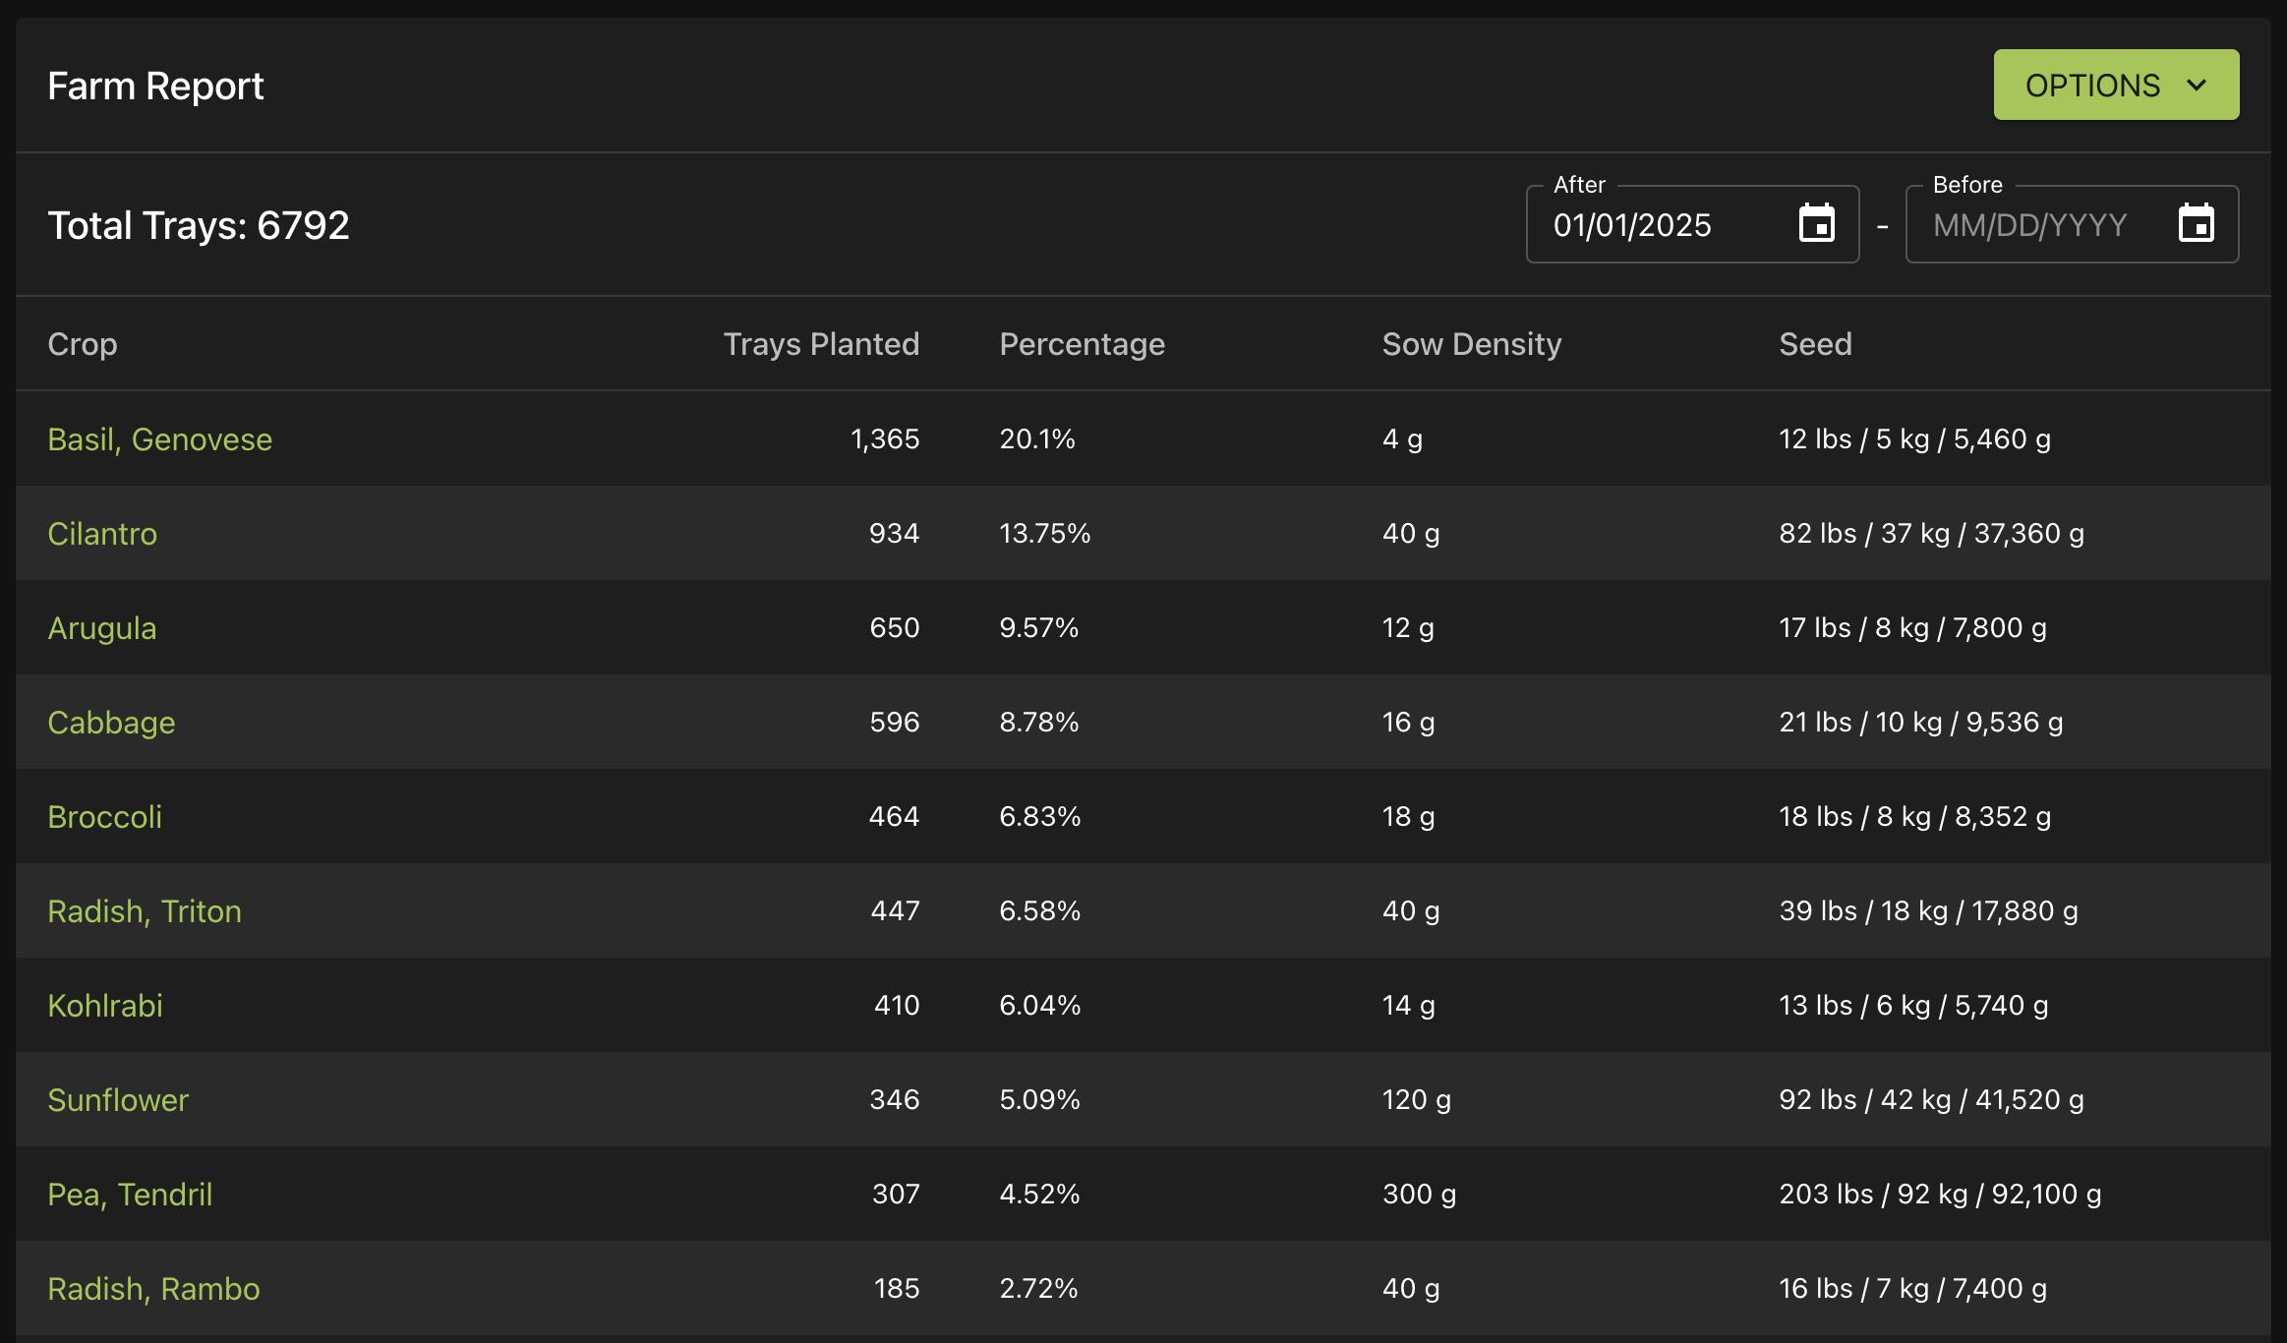This screenshot has width=2287, height=1343.
Task: Open the Before date calendar picker icon
Action: coord(2196,224)
